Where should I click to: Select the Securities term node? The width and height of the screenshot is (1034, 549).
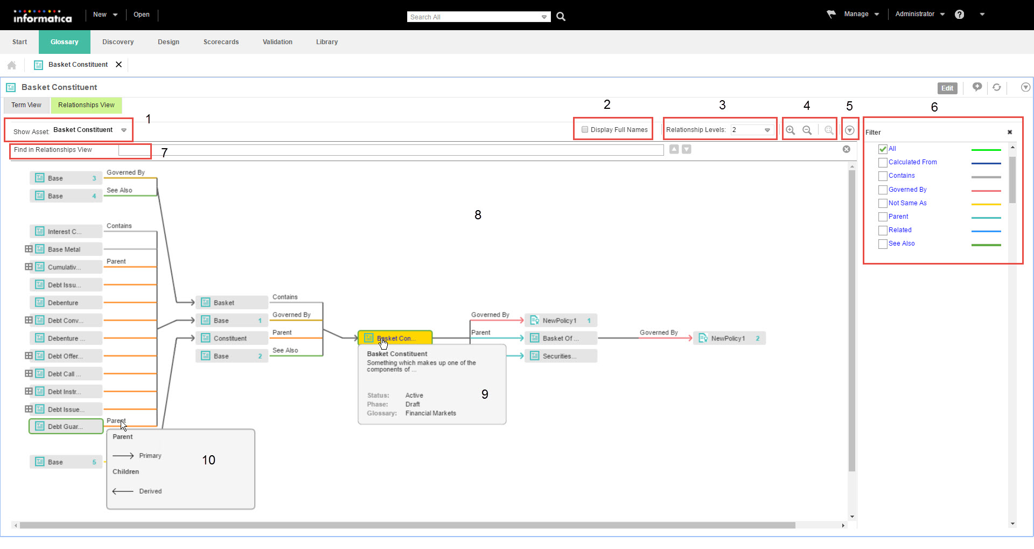pos(561,356)
